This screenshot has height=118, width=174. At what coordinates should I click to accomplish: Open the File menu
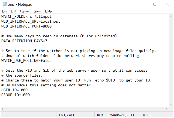pos(5,11)
